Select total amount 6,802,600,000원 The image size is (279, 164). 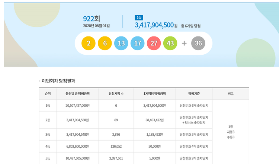click(78, 147)
